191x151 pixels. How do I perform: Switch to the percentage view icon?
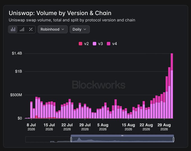coord(31,29)
